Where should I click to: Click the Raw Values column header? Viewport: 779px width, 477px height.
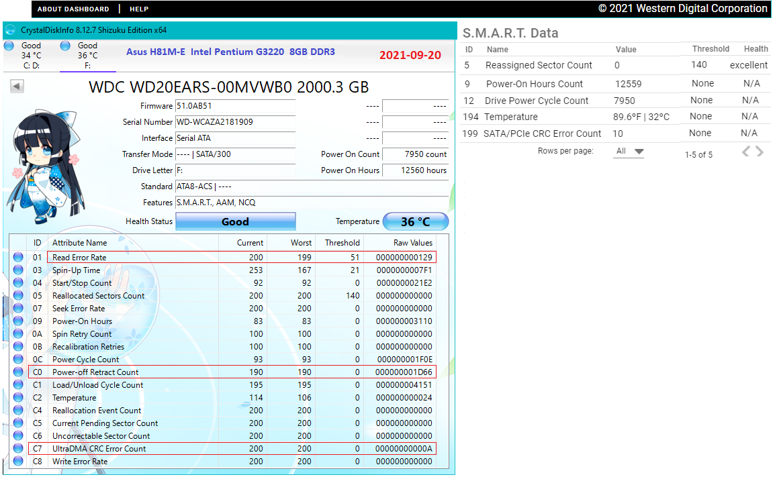tap(413, 243)
